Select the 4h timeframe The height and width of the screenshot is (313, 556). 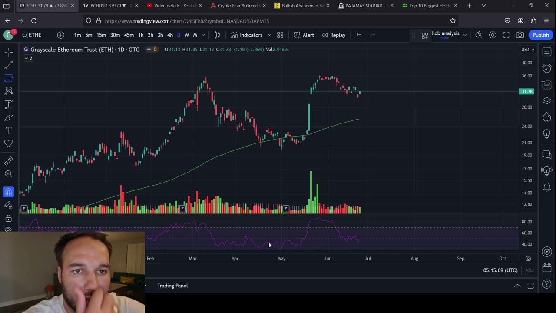point(170,35)
